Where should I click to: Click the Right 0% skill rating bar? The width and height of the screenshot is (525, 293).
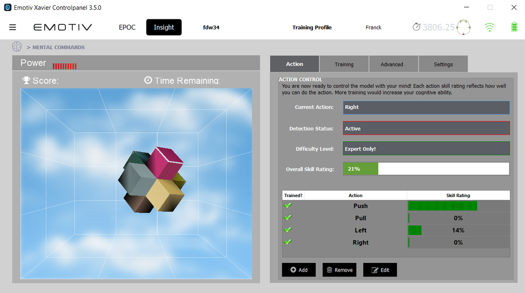[459, 243]
